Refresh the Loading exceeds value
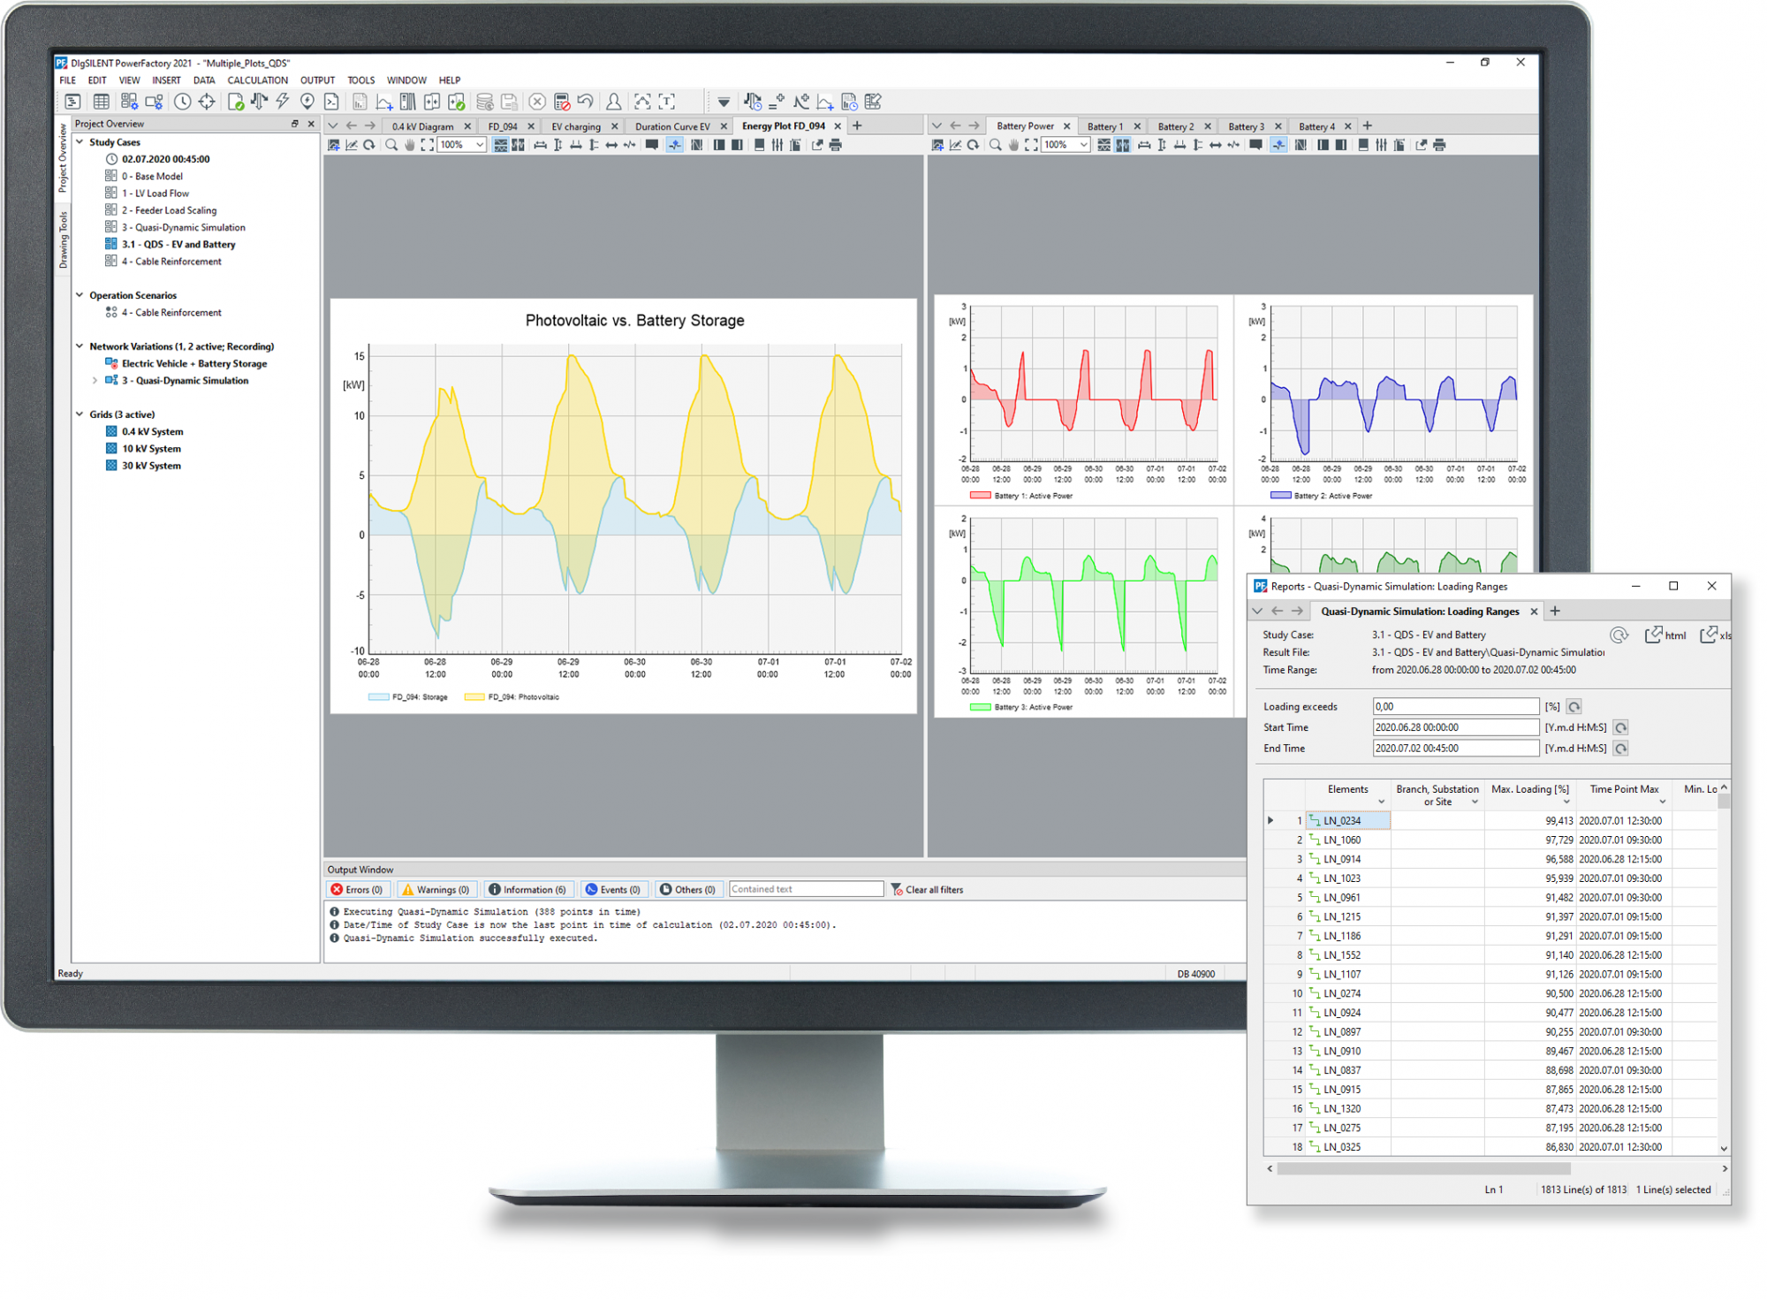Image resolution: width=1767 pixels, height=1300 pixels. (x=1574, y=707)
